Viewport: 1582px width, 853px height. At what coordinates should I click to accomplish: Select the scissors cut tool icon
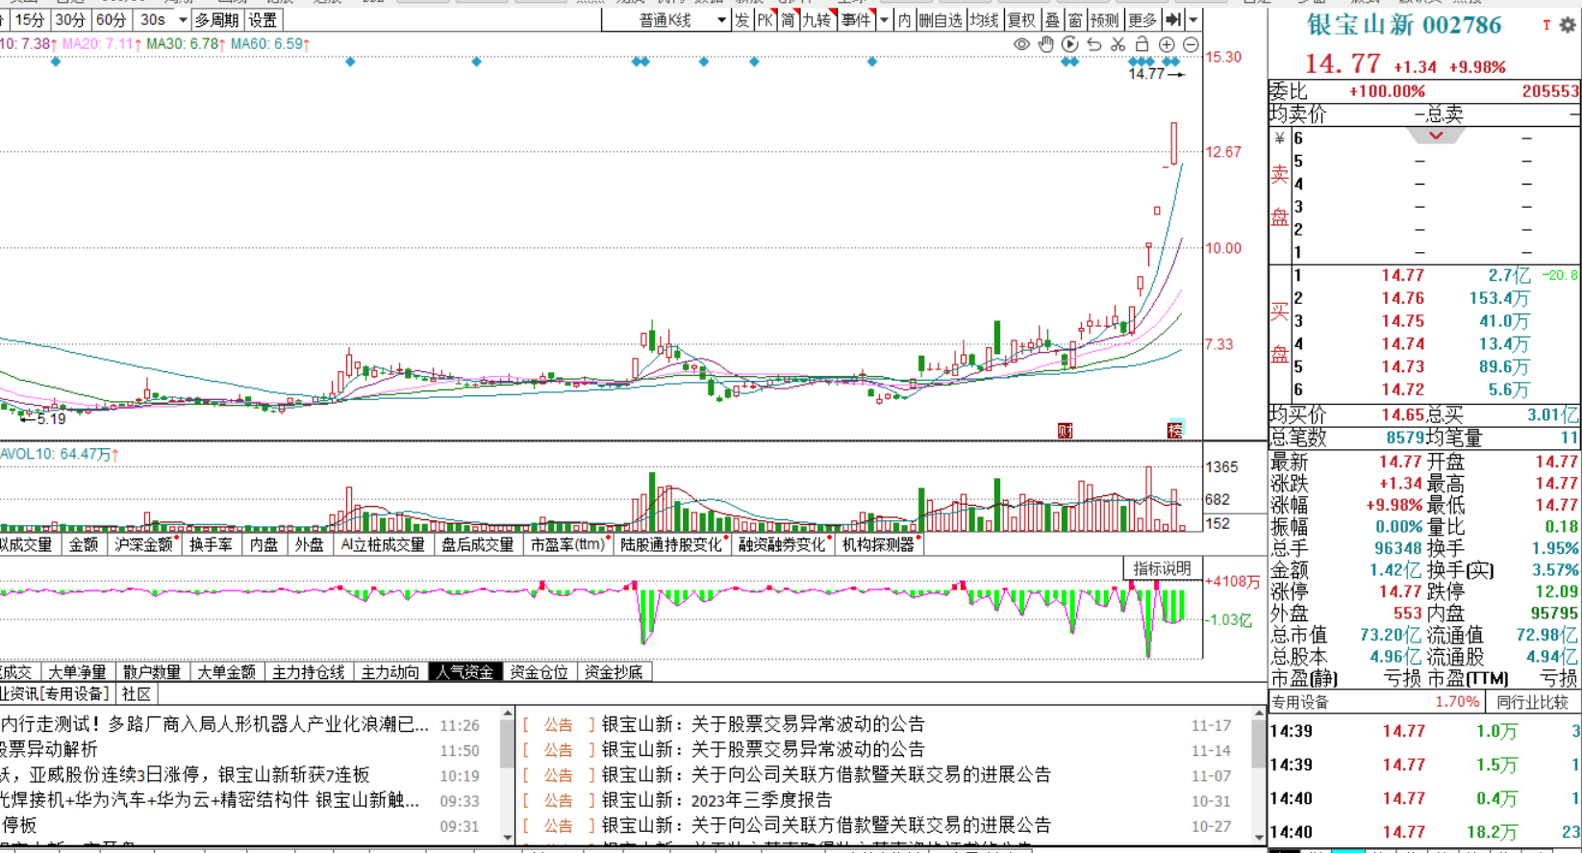point(1117,44)
